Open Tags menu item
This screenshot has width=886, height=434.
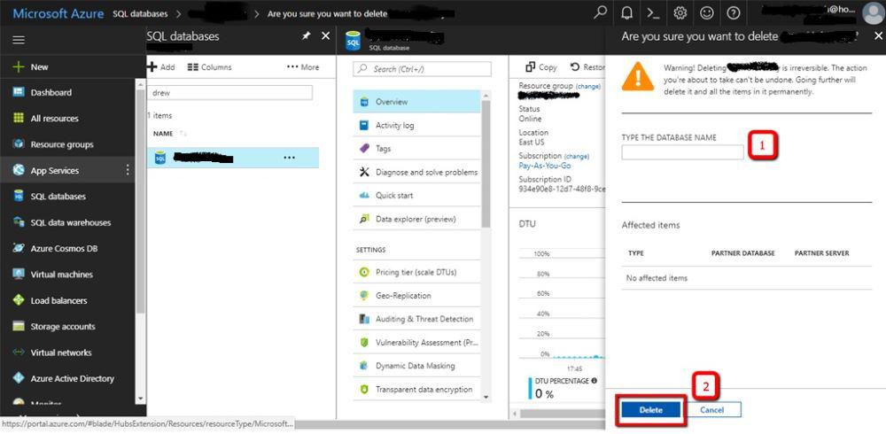(416, 149)
